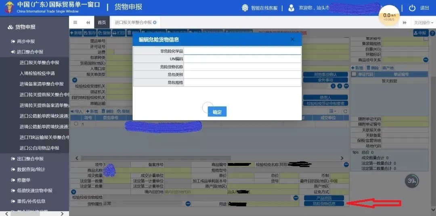The width and height of the screenshot is (436, 216).
Task: Select the radio button for row 1
Action: click(x=76, y=124)
